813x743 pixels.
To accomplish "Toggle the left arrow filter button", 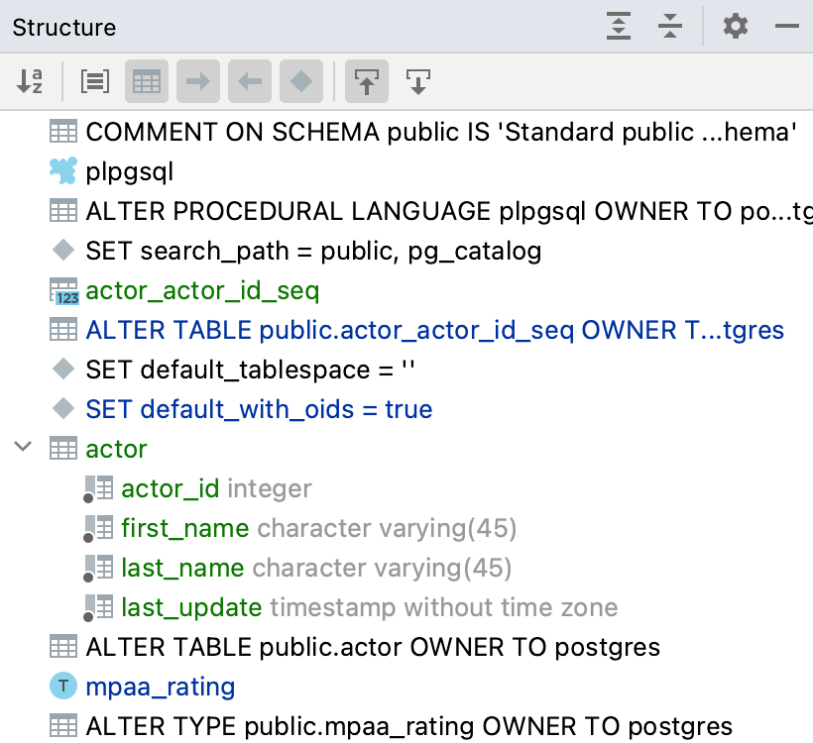I will (250, 82).
